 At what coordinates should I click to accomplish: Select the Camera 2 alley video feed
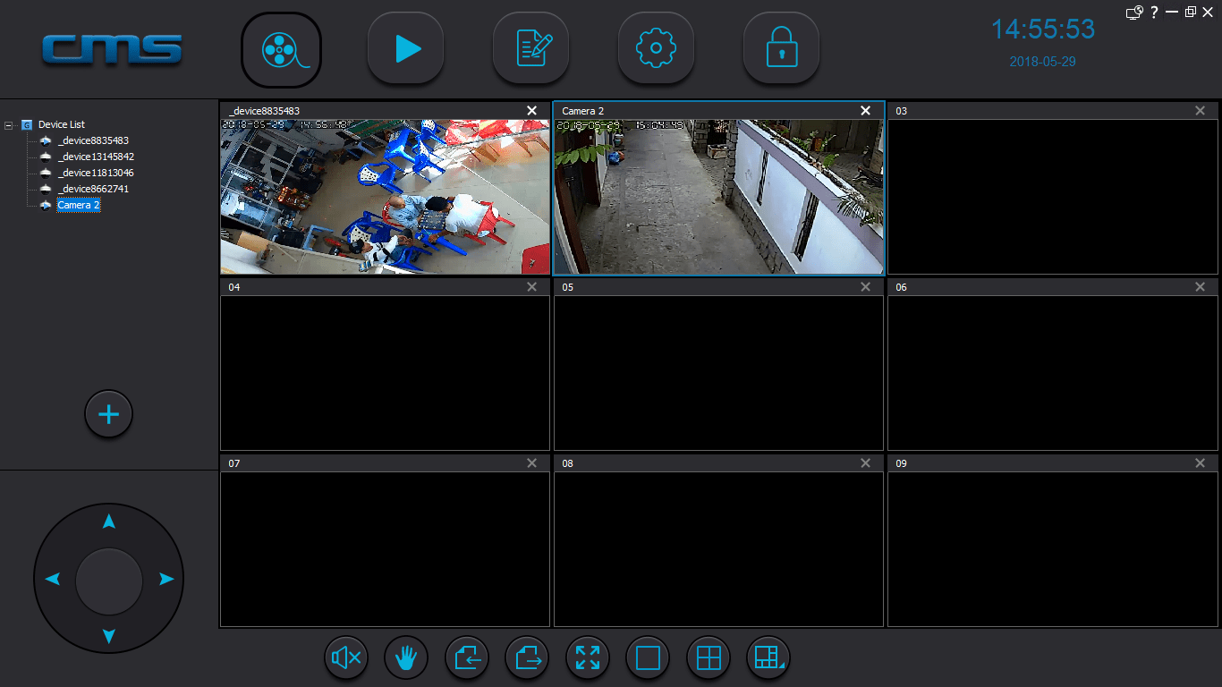tap(718, 196)
